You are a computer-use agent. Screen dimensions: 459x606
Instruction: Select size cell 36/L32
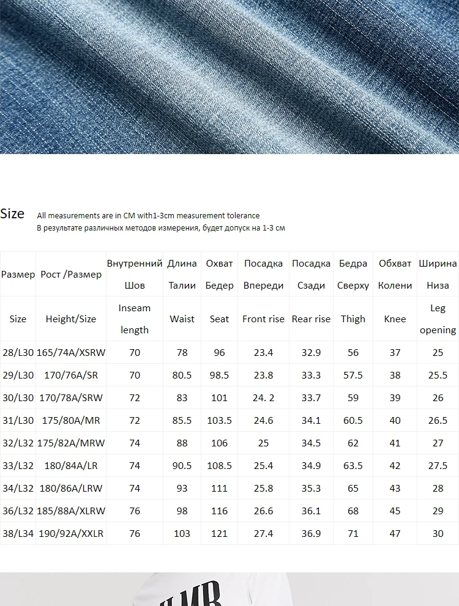tap(18, 511)
